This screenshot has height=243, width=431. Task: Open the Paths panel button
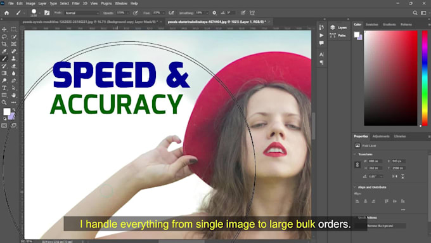tap(338, 36)
